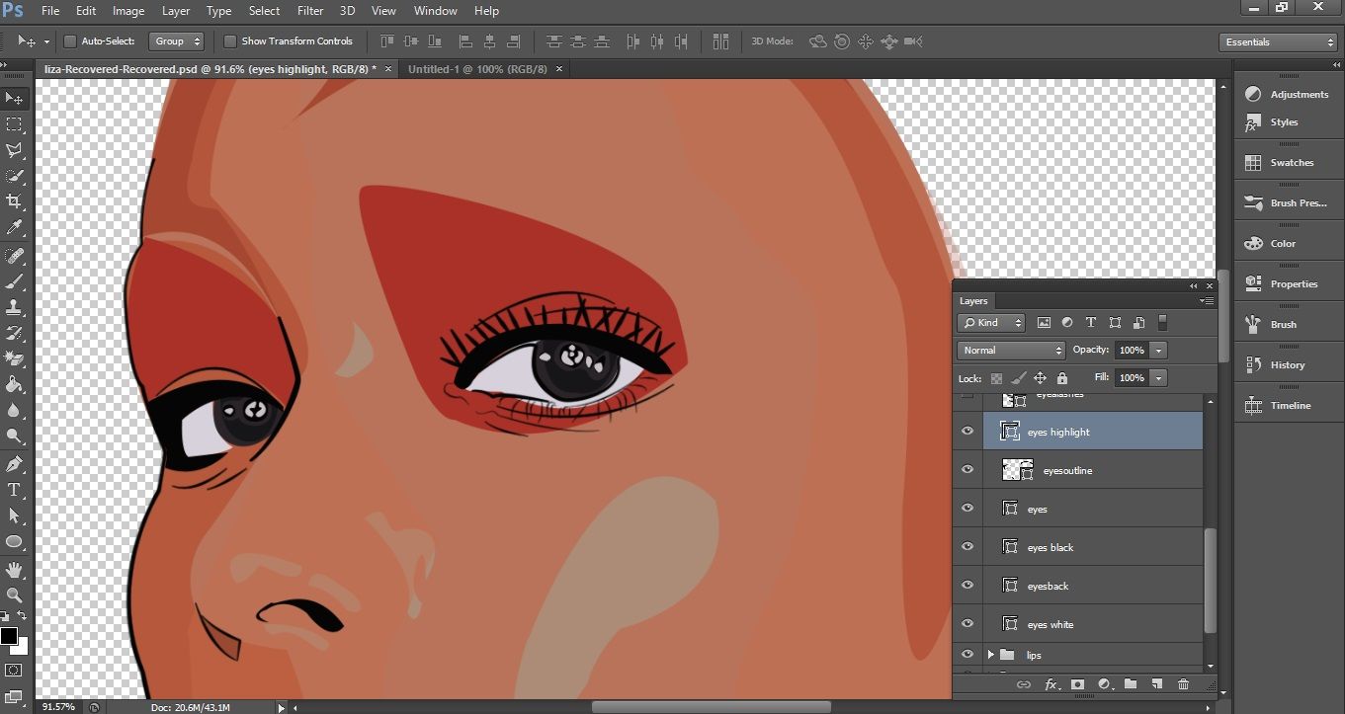Open the Layer menu
Image resolution: width=1345 pixels, height=714 pixels.
pyautogui.click(x=176, y=11)
